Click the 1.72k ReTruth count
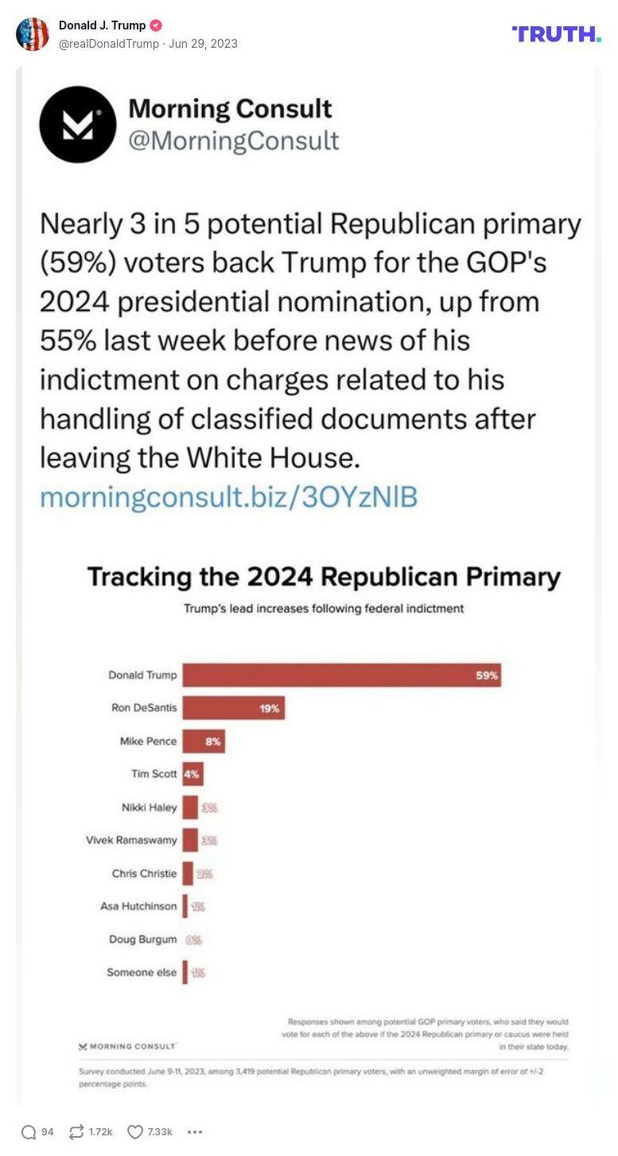This screenshot has height=1156, width=618. (x=101, y=1131)
